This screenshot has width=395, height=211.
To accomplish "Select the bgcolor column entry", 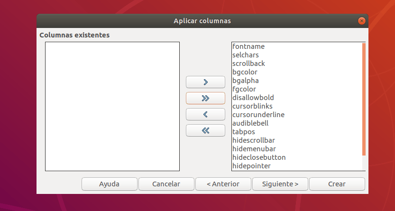I will click(245, 72).
